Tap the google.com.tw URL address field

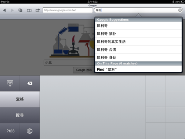(x=68, y=10)
